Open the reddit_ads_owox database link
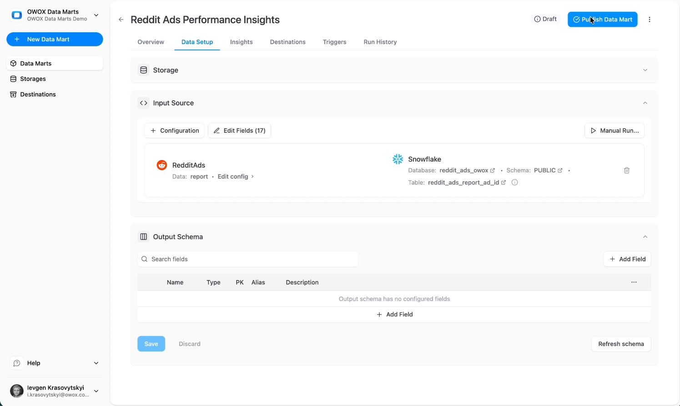The height and width of the screenshot is (406, 680). pyautogui.click(x=464, y=170)
